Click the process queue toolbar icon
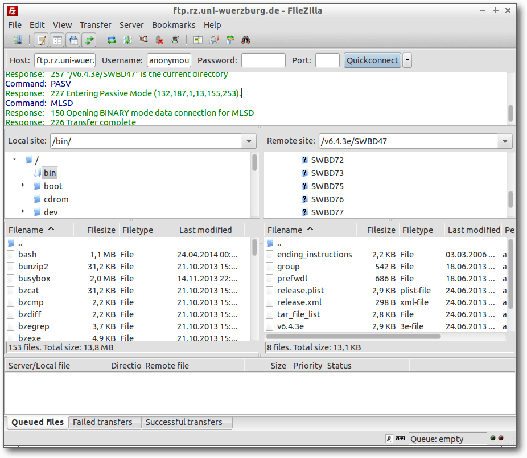The height and width of the screenshot is (458, 527). click(127, 40)
